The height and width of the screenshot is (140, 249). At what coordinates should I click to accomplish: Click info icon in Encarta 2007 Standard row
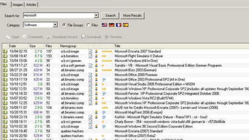point(90,51)
